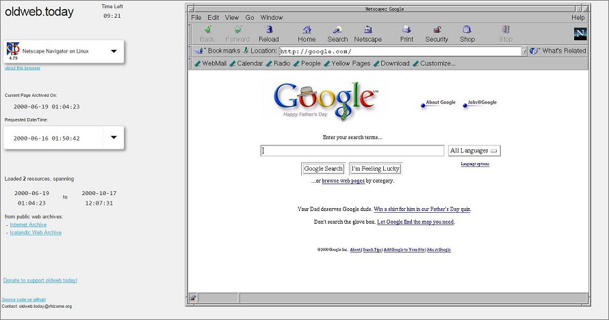Open the Go menu
Viewport: 609px width, 320px height.
[250, 18]
